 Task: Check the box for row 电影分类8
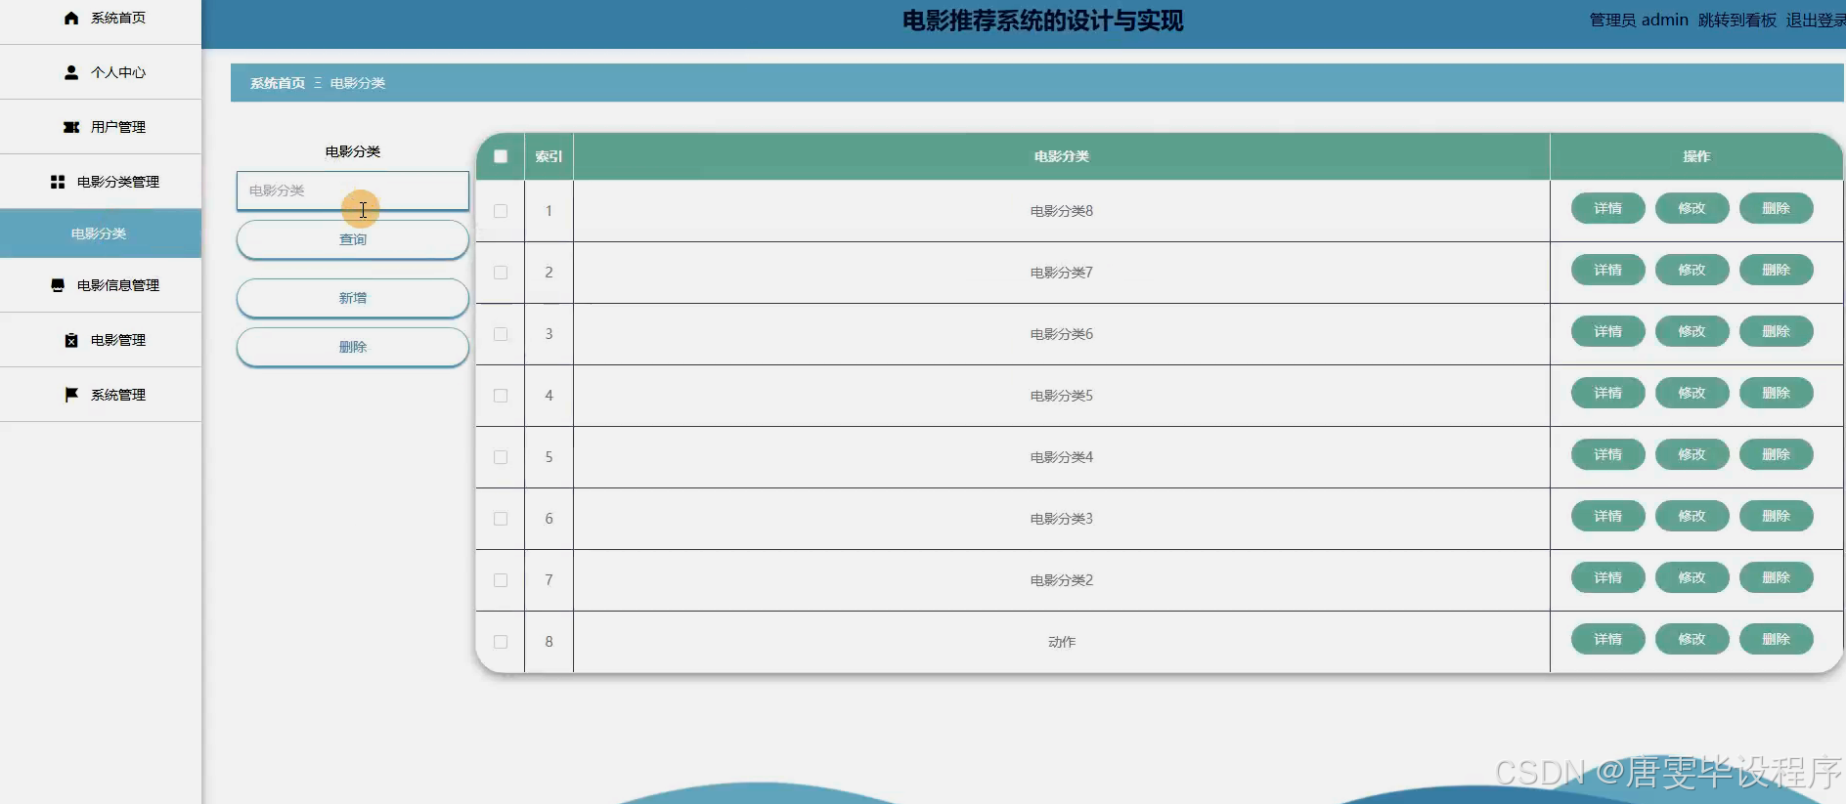[501, 211]
